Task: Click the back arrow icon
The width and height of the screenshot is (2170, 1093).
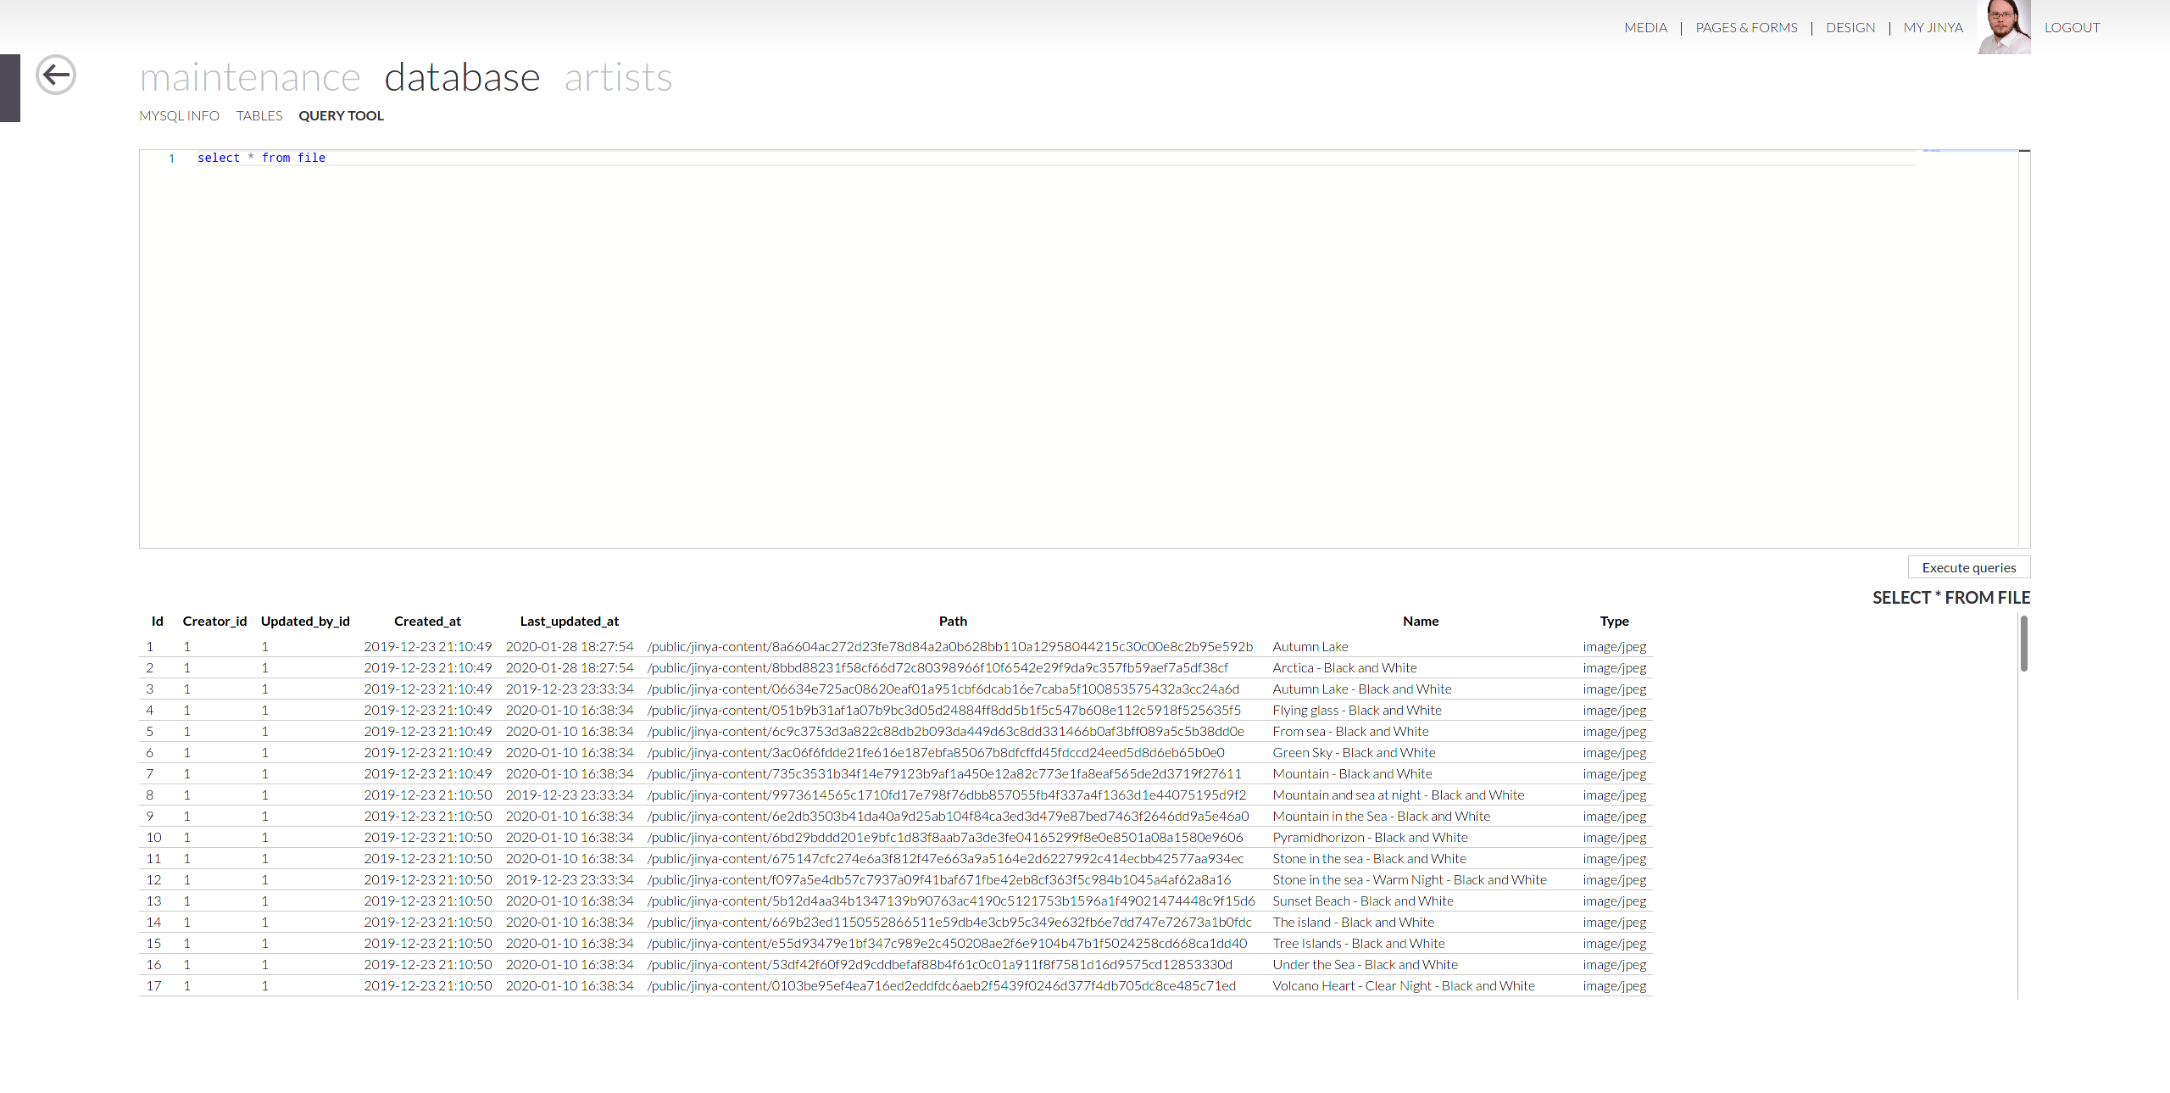Action: (56, 75)
